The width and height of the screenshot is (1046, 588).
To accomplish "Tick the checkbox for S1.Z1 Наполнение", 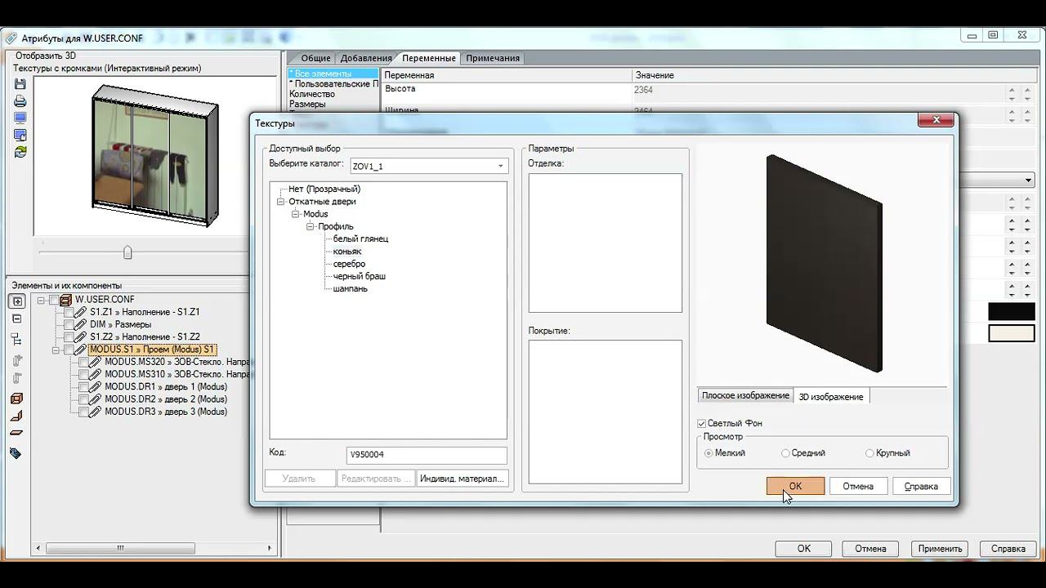I will [x=69, y=312].
